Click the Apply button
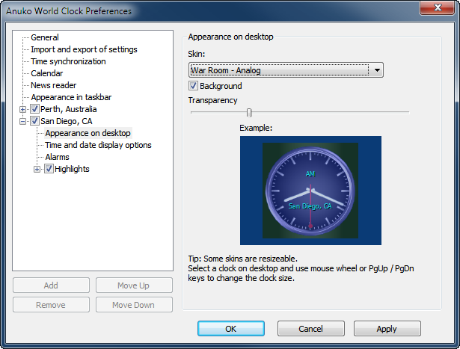The height and width of the screenshot is (349, 460). [387, 329]
